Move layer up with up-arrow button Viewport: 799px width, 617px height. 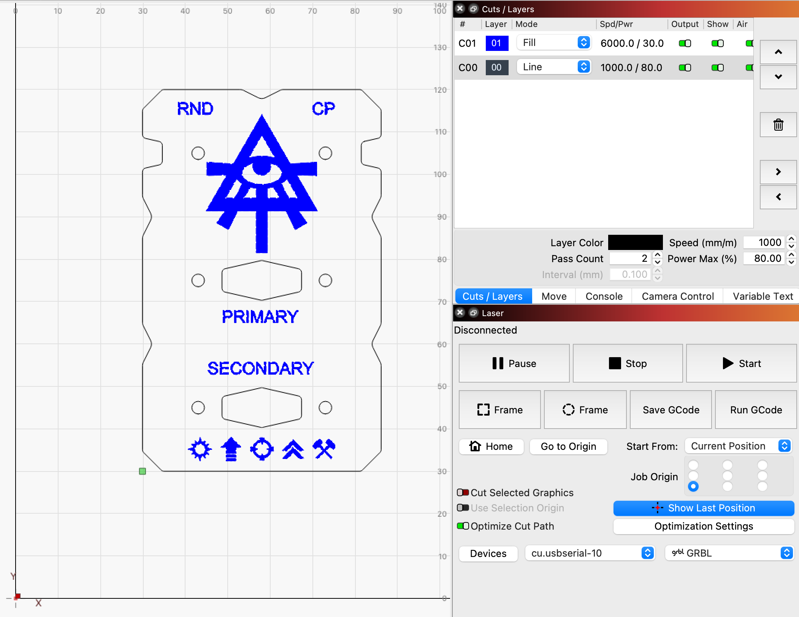click(x=778, y=52)
